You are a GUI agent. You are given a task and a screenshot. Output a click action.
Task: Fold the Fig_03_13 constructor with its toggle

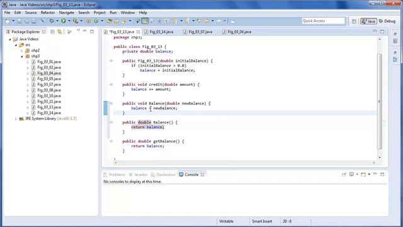click(x=111, y=61)
